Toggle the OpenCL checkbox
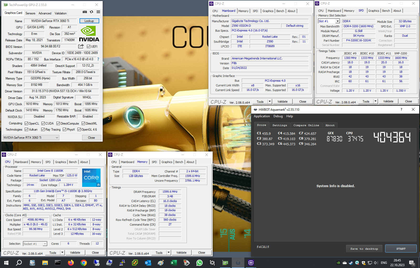Viewport: 420px width, 268px height. click(26, 124)
